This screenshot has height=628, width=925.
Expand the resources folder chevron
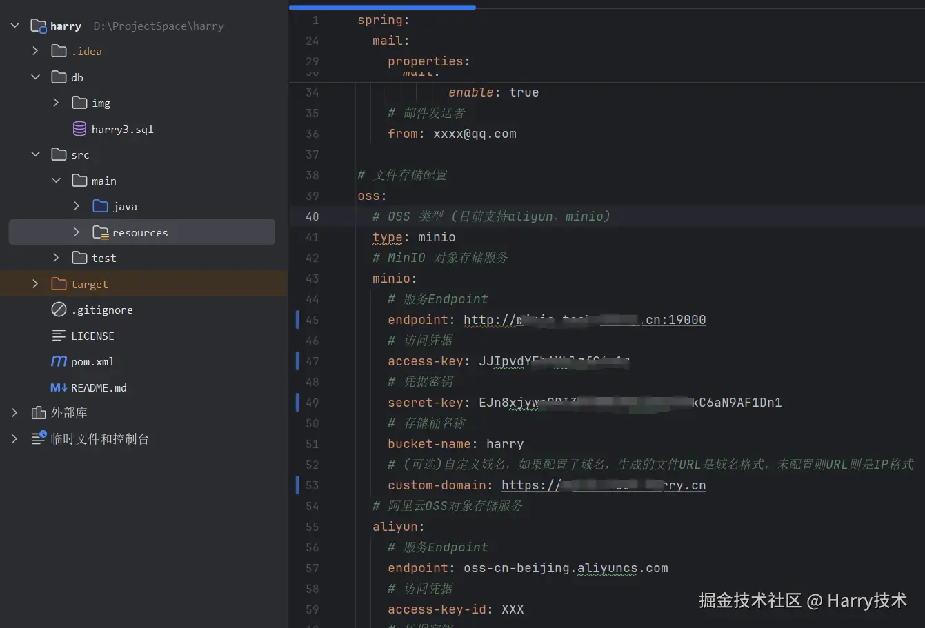pos(77,232)
